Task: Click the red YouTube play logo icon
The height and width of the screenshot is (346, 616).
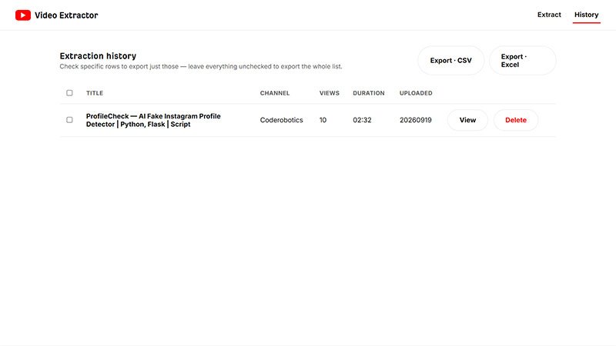Action: [23, 15]
